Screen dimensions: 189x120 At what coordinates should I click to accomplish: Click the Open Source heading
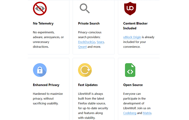click(x=133, y=85)
